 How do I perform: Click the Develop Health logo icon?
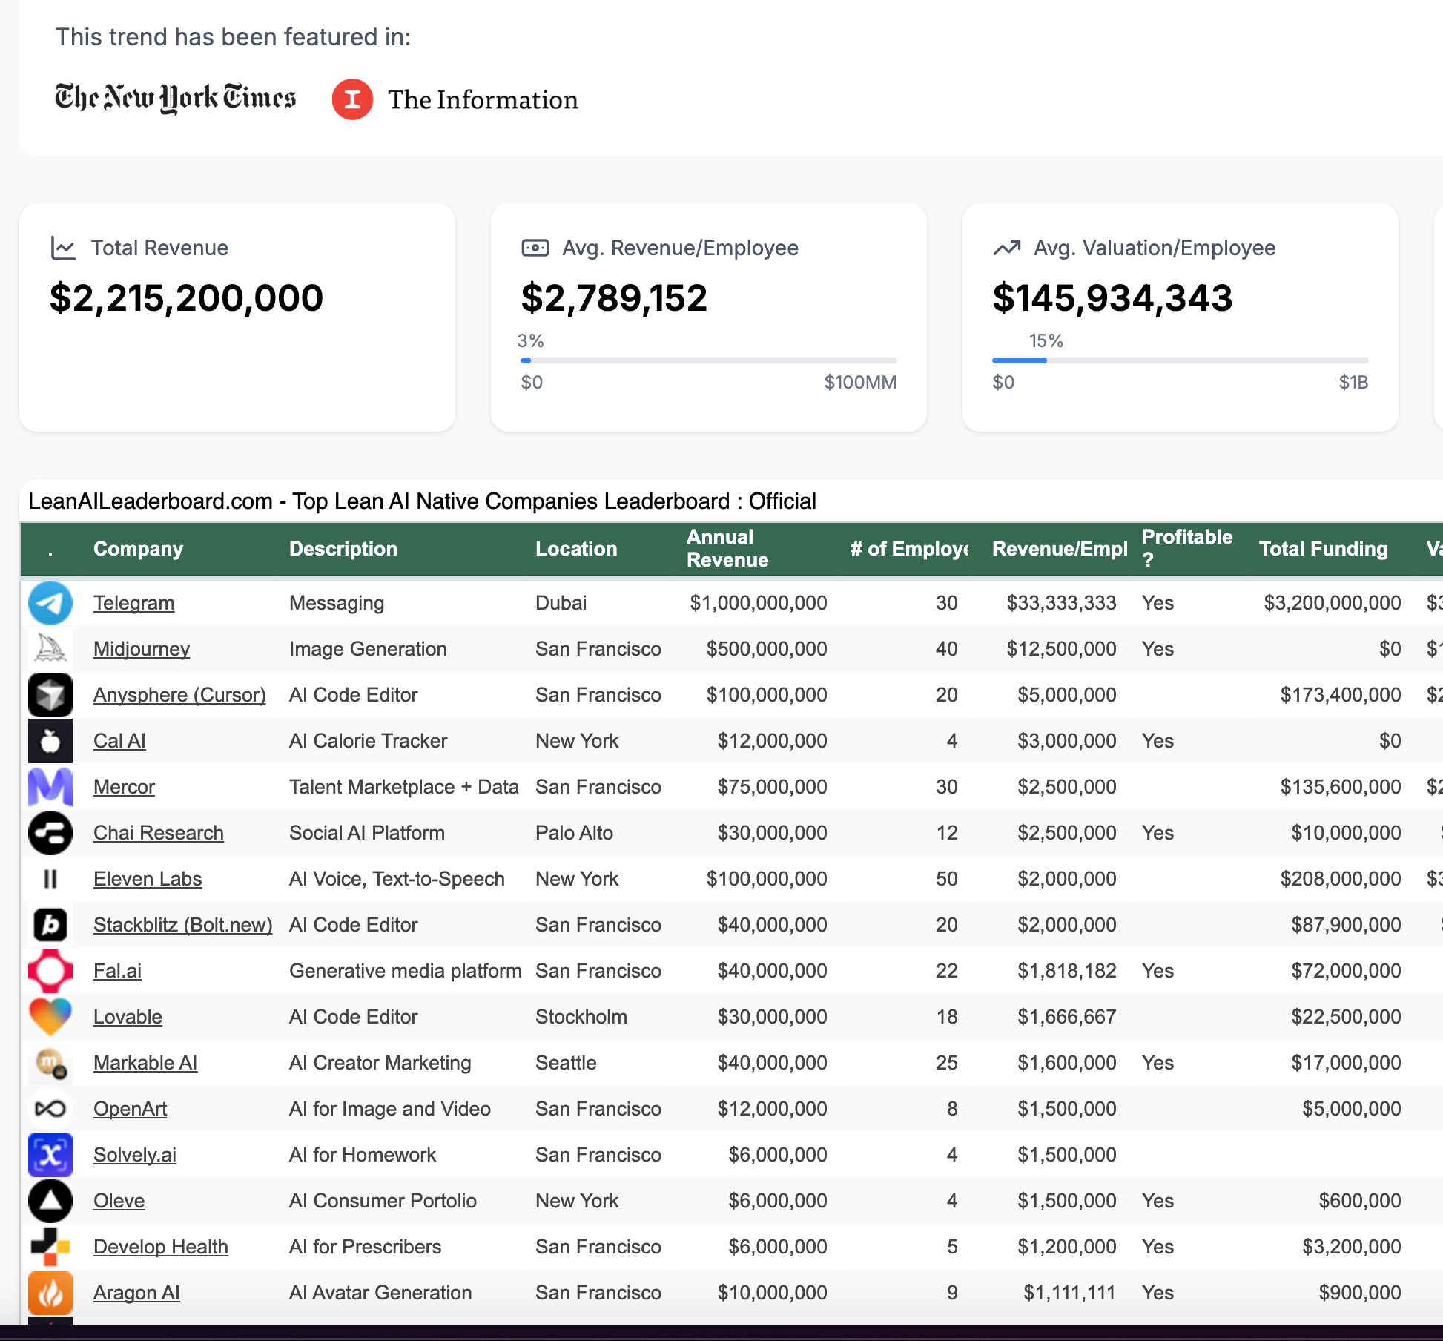pyautogui.click(x=50, y=1247)
